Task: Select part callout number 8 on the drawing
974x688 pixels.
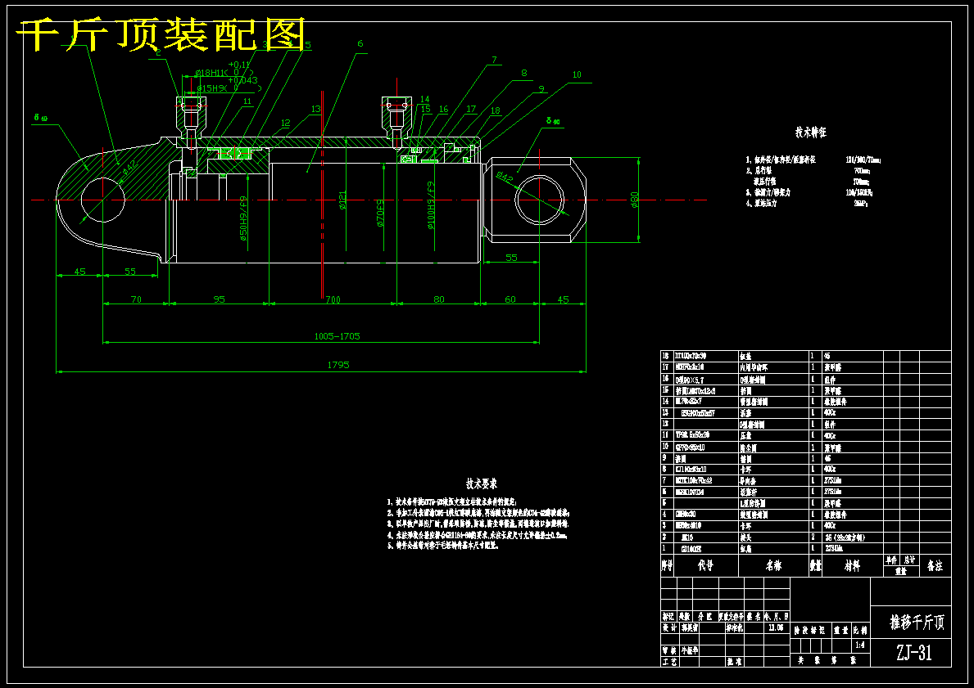Action: click(523, 73)
